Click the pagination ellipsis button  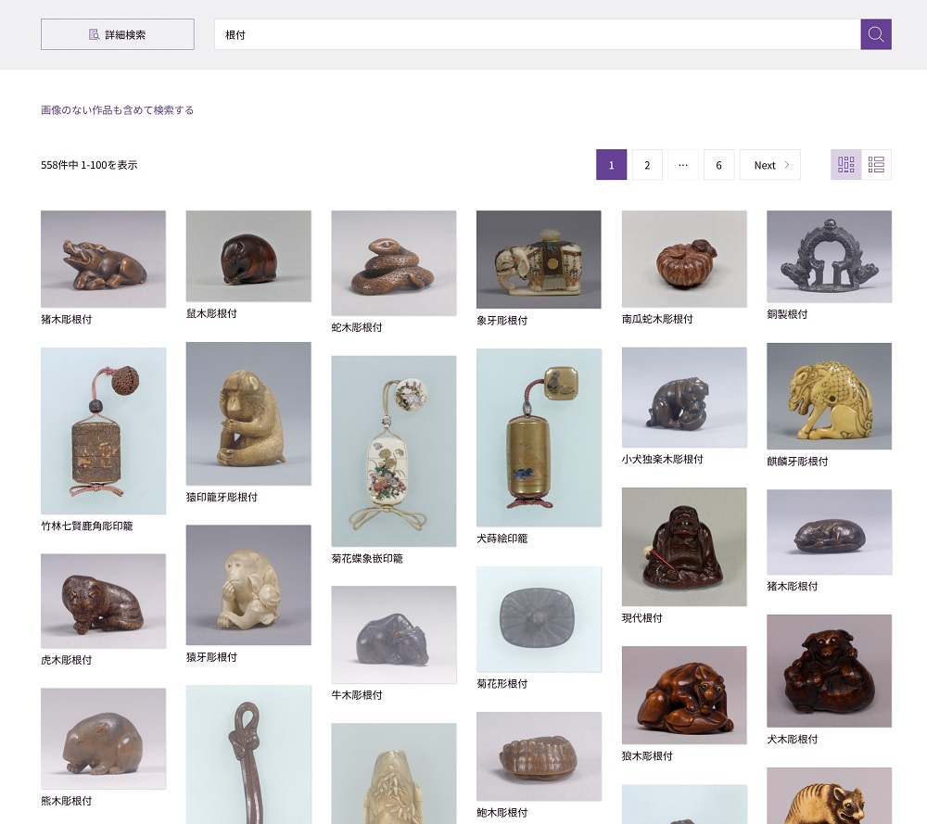tap(683, 165)
